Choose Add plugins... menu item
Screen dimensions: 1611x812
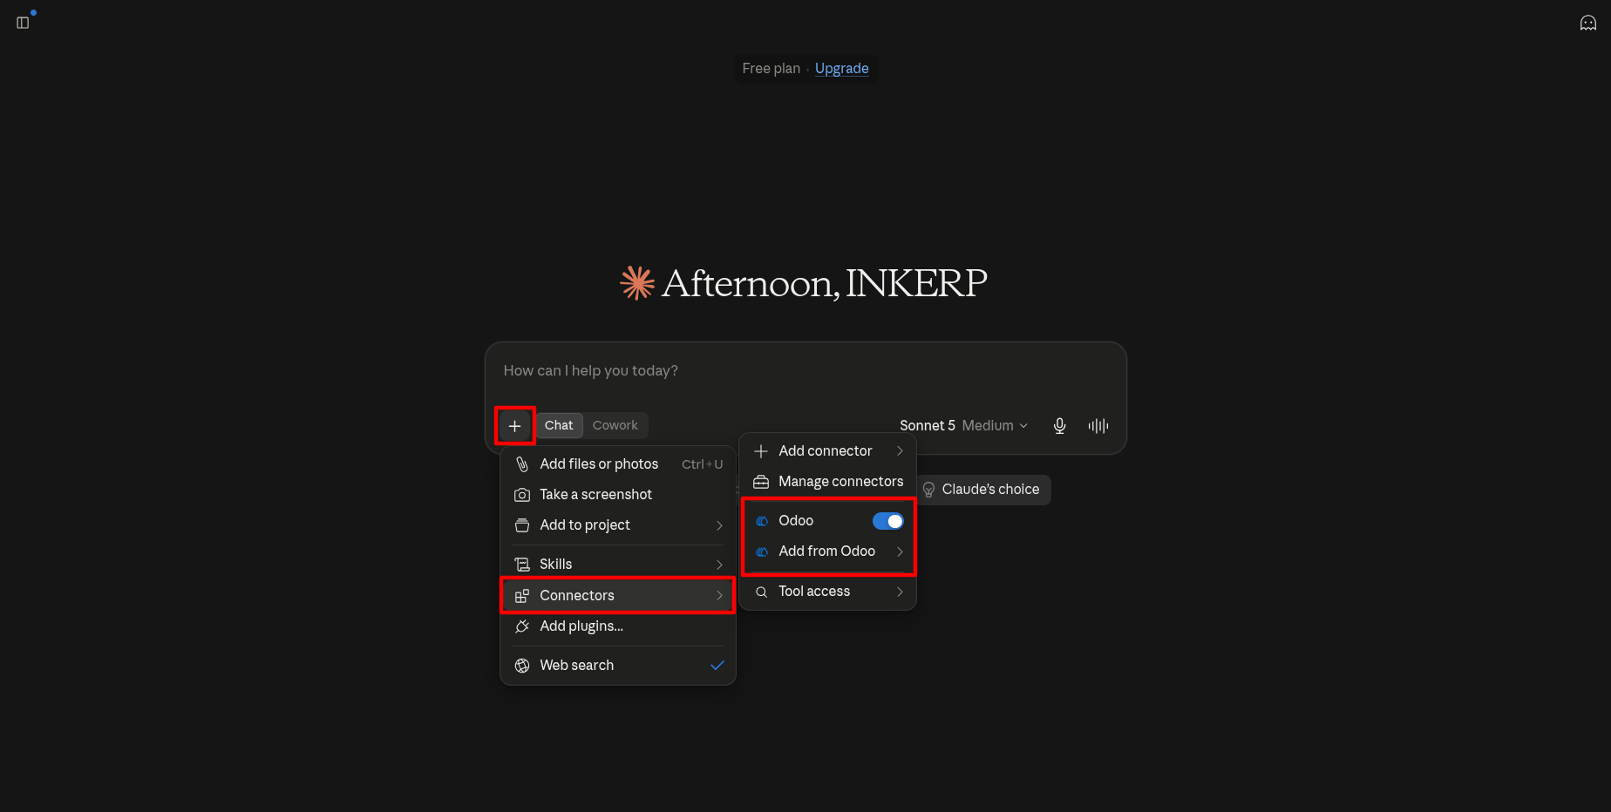(x=618, y=626)
